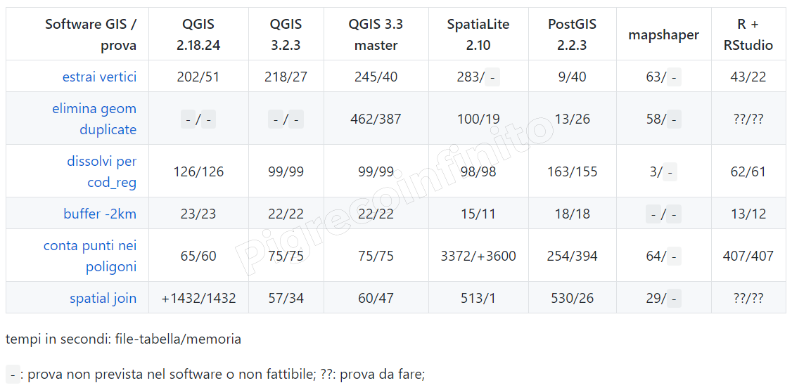Click the 'Software GIS / prova' header cell
The width and height of the screenshot is (792, 390).
click(91, 34)
